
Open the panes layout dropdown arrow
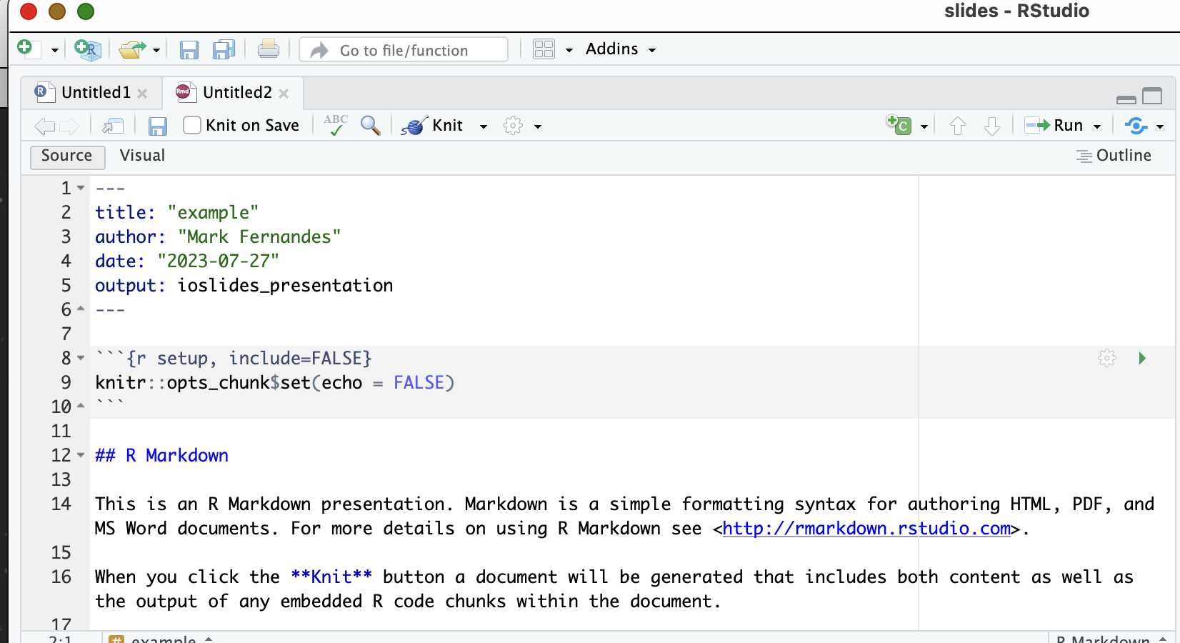tap(569, 50)
